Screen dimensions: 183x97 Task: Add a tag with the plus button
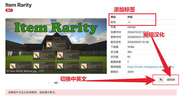[x=129, y=22]
